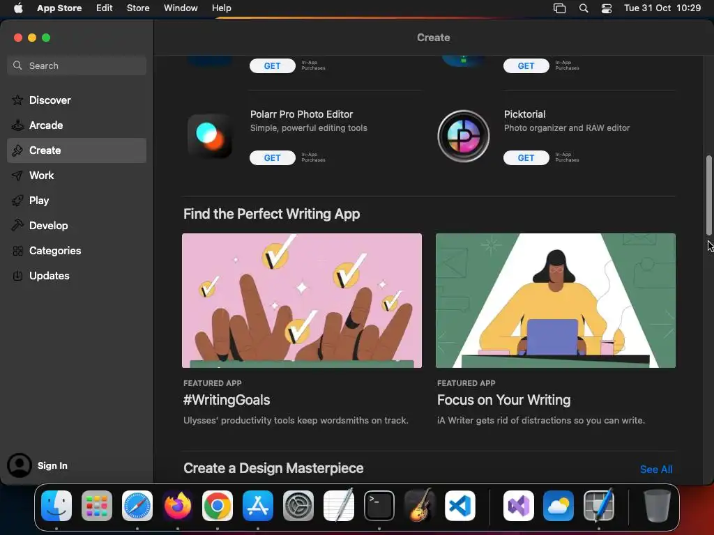Launch Google Chrome from the Dock

[x=218, y=506]
